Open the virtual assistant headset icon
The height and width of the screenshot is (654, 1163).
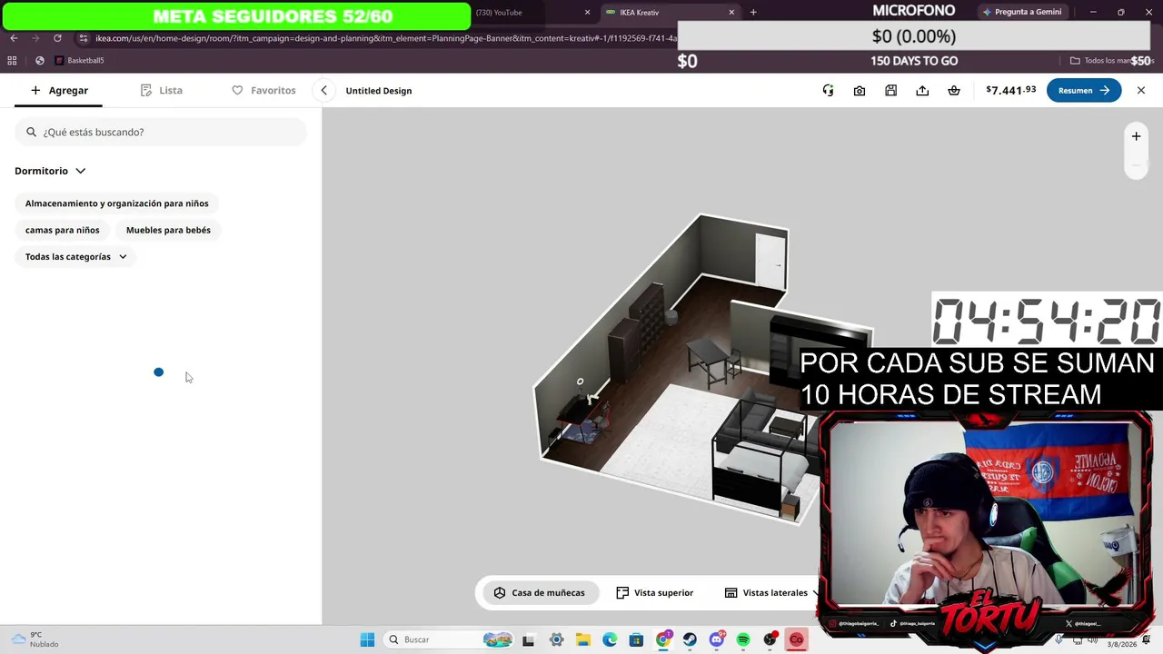[x=828, y=91]
